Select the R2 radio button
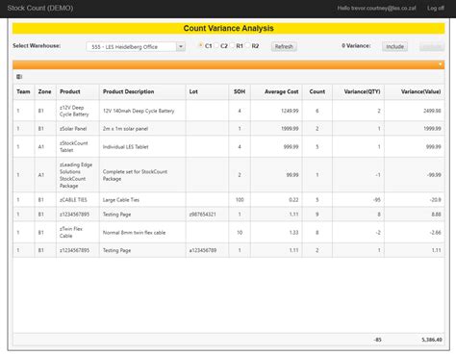456x356 pixels. [x=247, y=45]
